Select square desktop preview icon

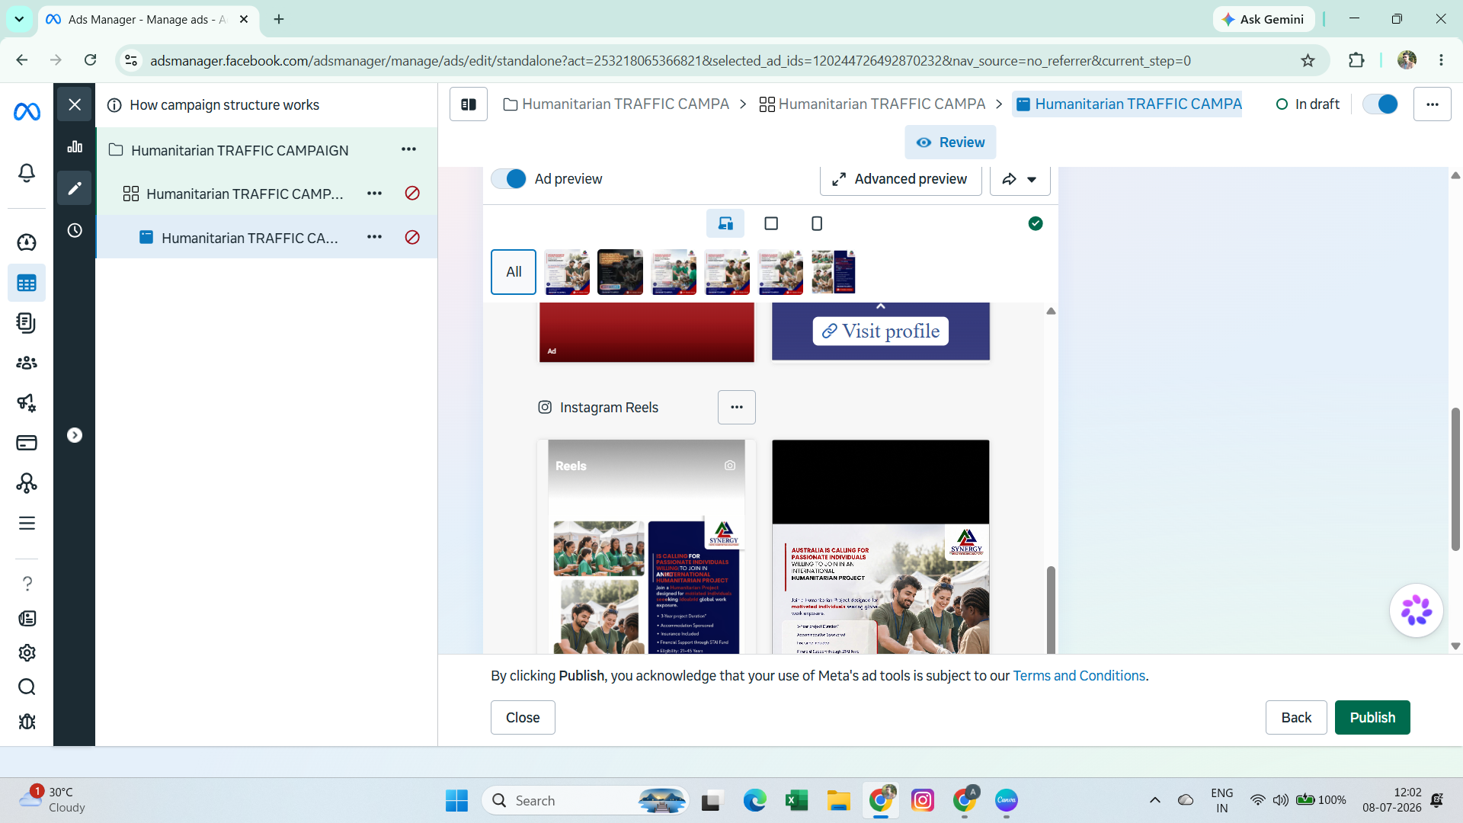click(771, 223)
